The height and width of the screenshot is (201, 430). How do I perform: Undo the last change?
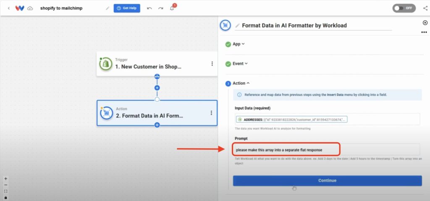click(149, 8)
